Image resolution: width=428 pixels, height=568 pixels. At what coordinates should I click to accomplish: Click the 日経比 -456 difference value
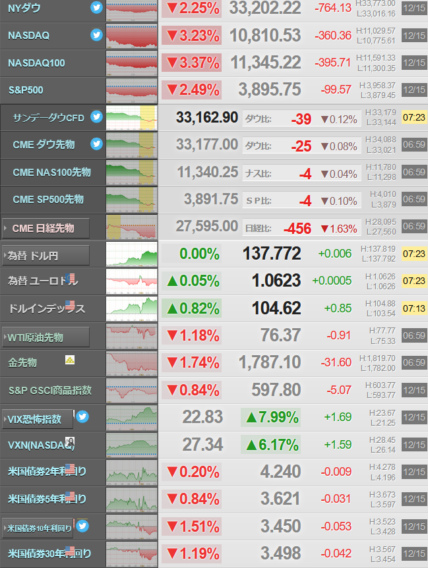(297, 229)
